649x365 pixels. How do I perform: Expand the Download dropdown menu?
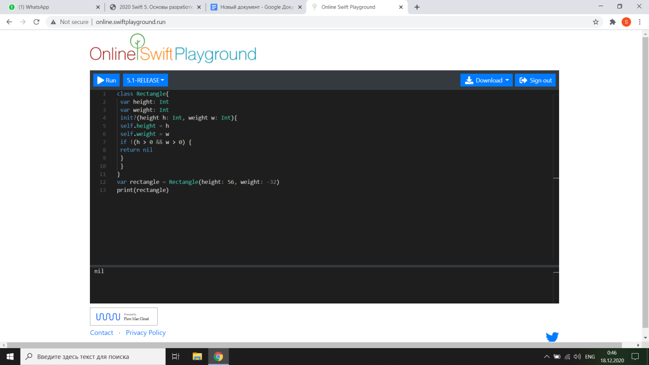486,80
